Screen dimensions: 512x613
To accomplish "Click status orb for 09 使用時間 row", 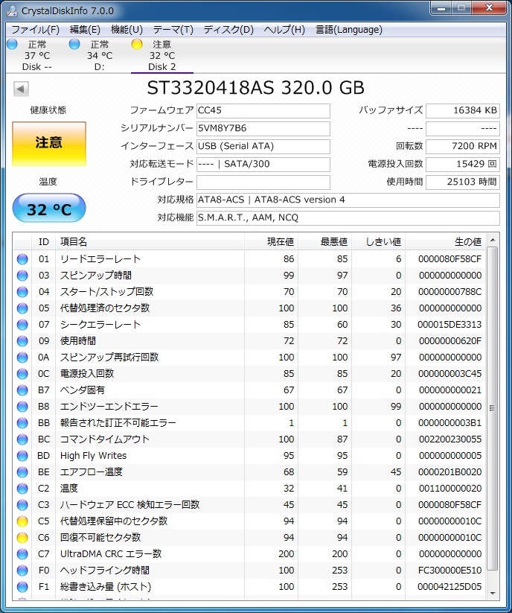I will (22, 341).
